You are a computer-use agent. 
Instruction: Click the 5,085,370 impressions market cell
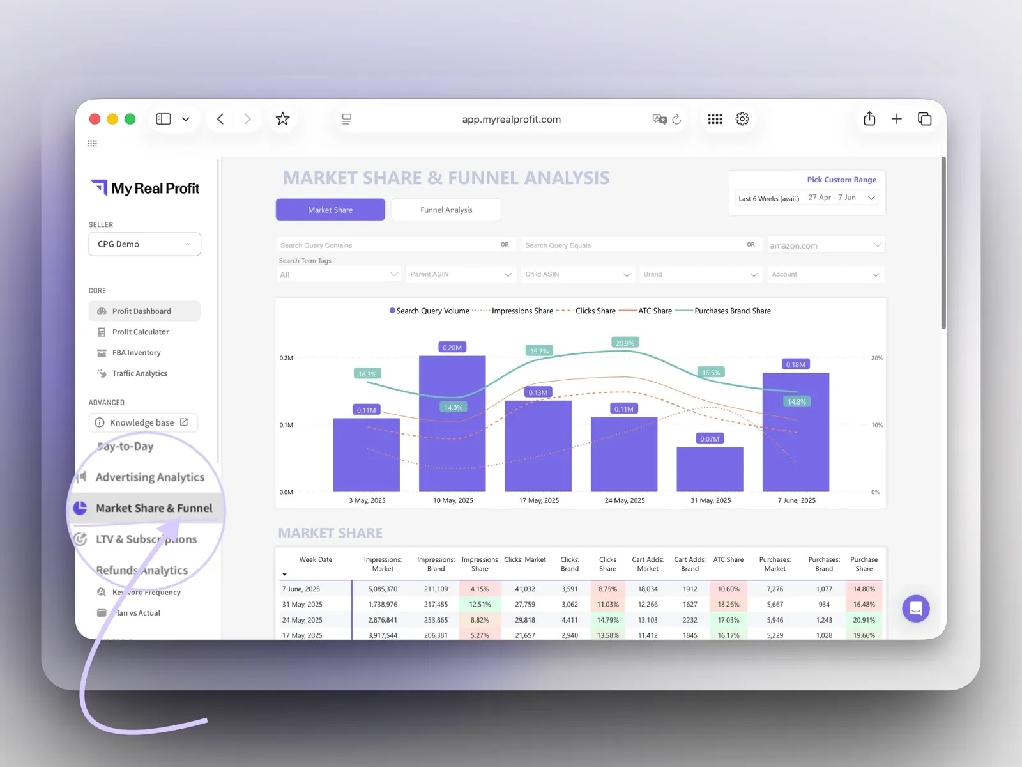tap(383, 589)
